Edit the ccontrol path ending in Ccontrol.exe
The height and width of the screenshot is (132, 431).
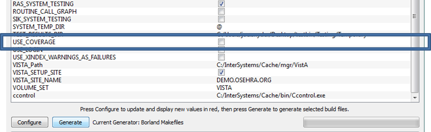click(x=271, y=95)
